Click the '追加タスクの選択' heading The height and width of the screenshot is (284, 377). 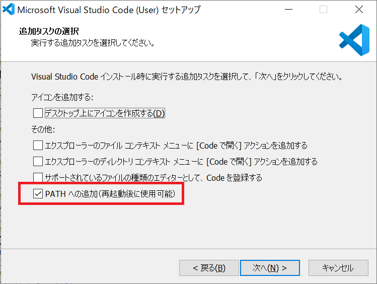(49, 31)
